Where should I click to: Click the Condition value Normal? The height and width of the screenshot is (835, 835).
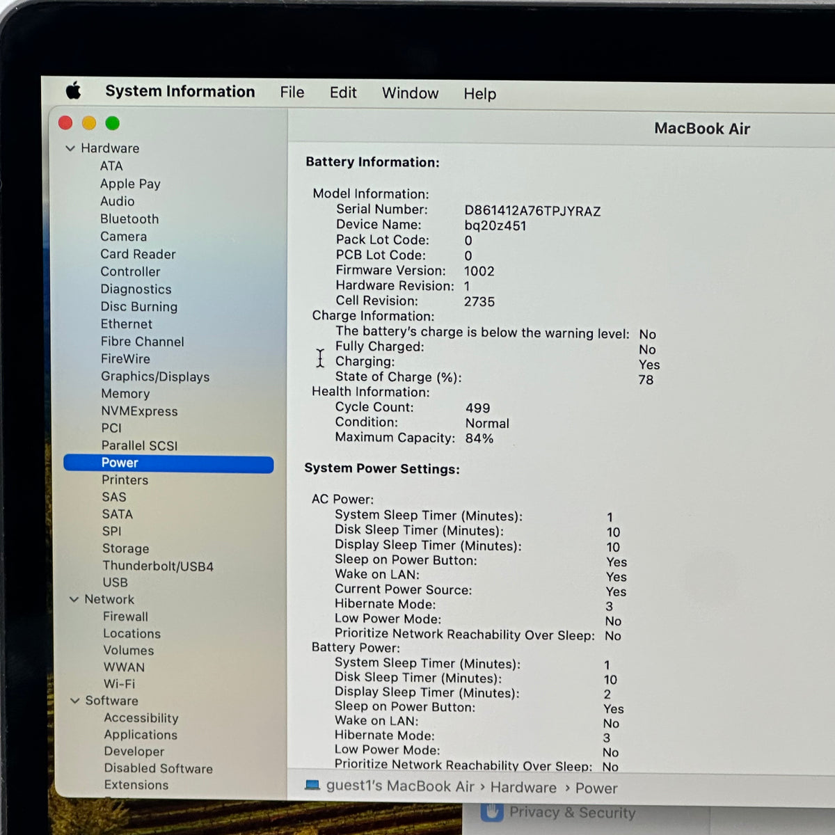coord(487,423)
